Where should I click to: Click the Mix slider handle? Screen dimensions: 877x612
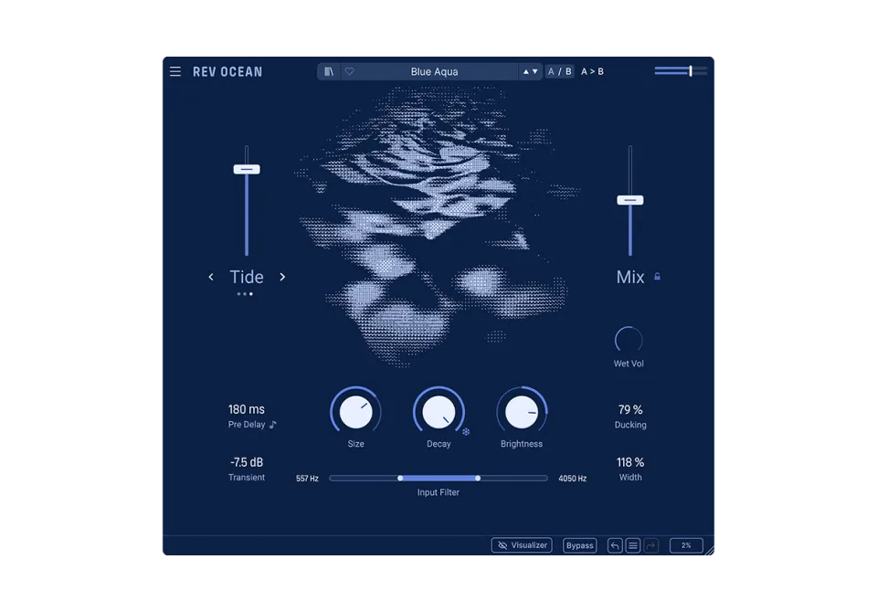pyautogui.click(x=630, y=200)
